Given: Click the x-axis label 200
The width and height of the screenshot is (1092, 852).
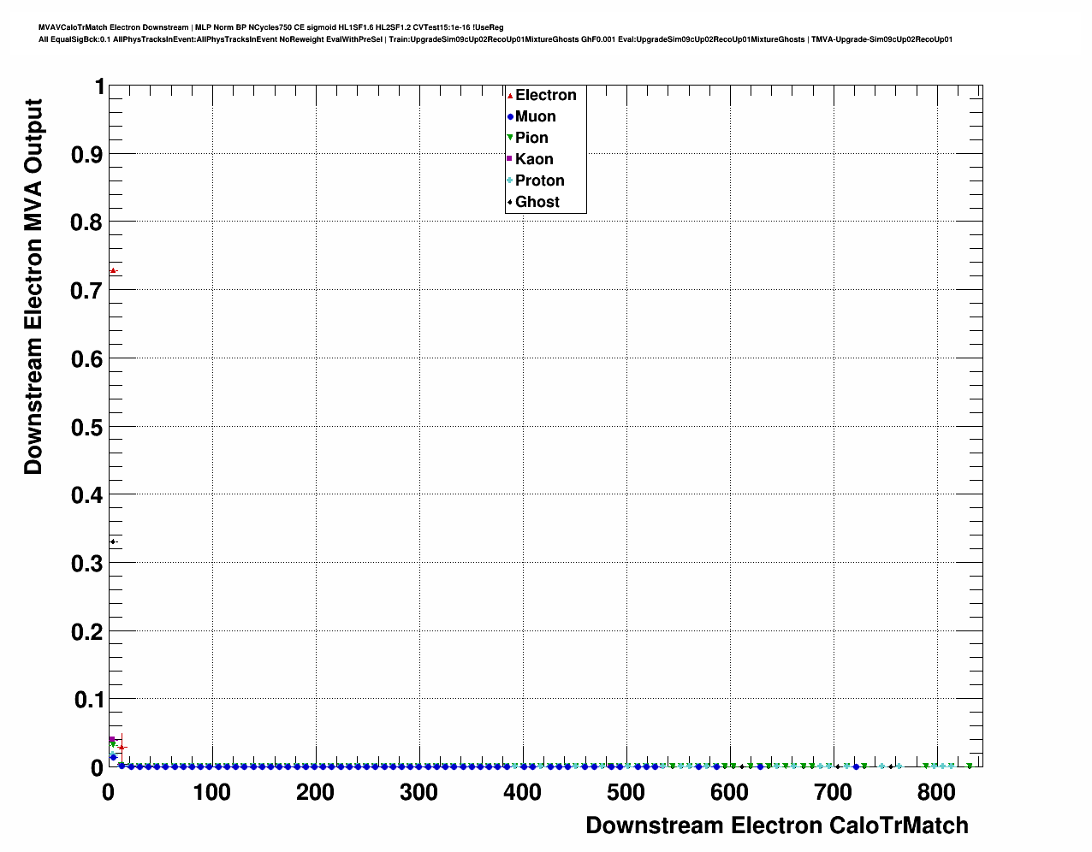Looking at the screenshot, I should click(315, 792).
